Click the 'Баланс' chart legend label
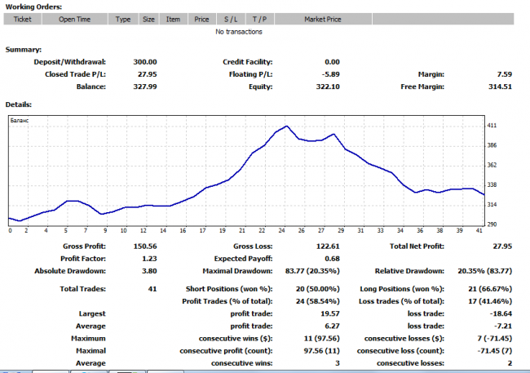530x373 pixels. click(x=20, y=120)
